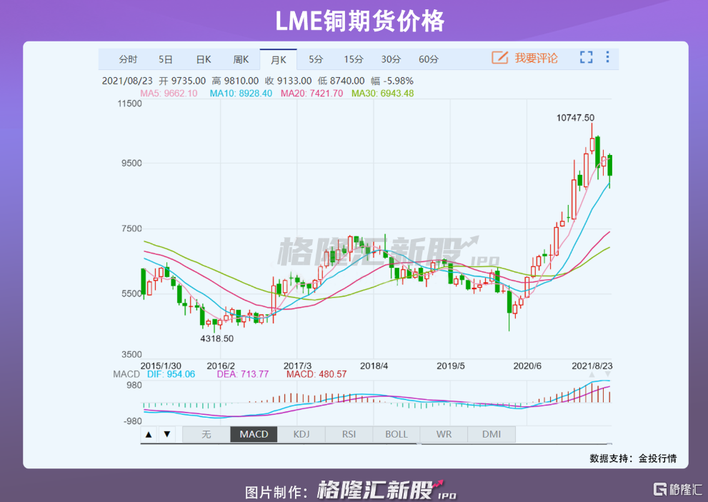Open the 60分 minute chart tab
The width and height of the screenshot is (708, 502).
[429, 59]
